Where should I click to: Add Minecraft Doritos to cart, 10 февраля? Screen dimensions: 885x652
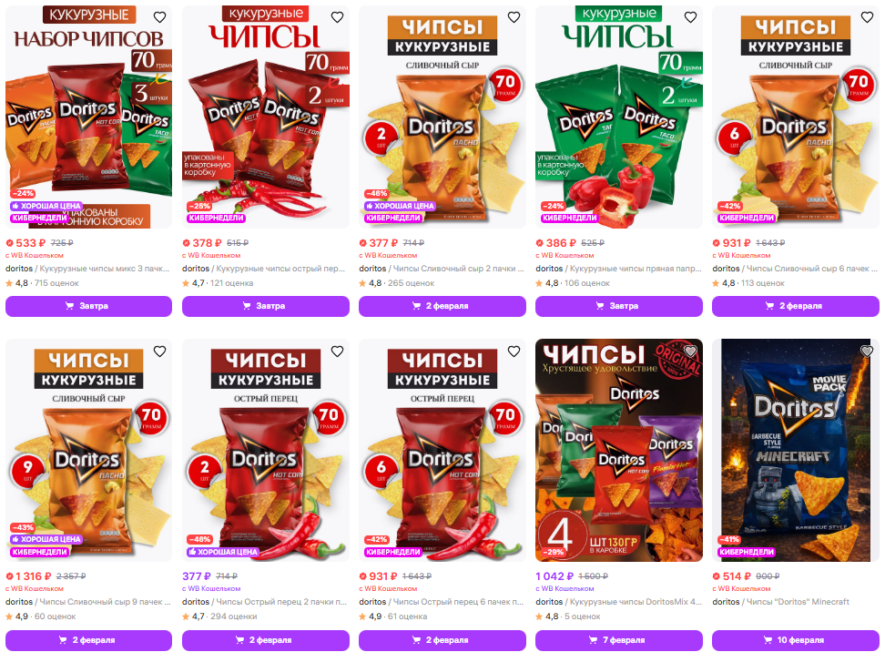pyautogui.click(x=795, y=640)
